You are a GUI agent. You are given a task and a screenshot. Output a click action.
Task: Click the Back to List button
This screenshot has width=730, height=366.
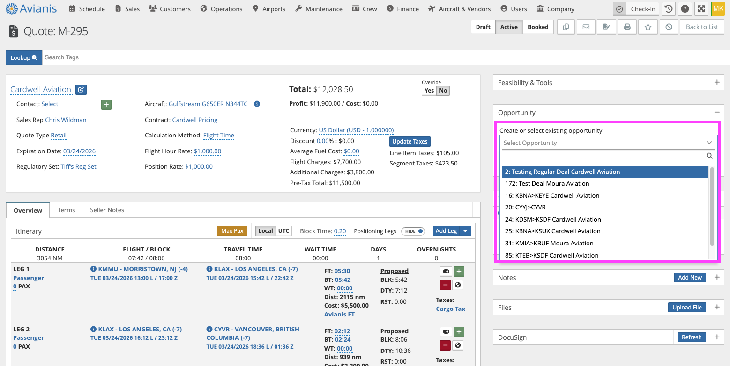701,27
